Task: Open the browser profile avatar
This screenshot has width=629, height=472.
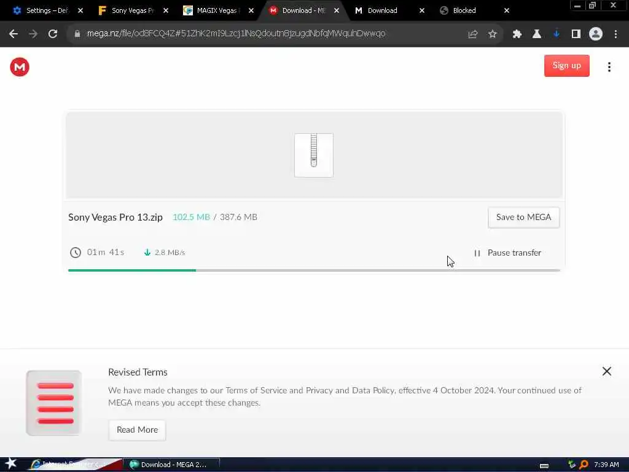Action: (x=596, y=34)
